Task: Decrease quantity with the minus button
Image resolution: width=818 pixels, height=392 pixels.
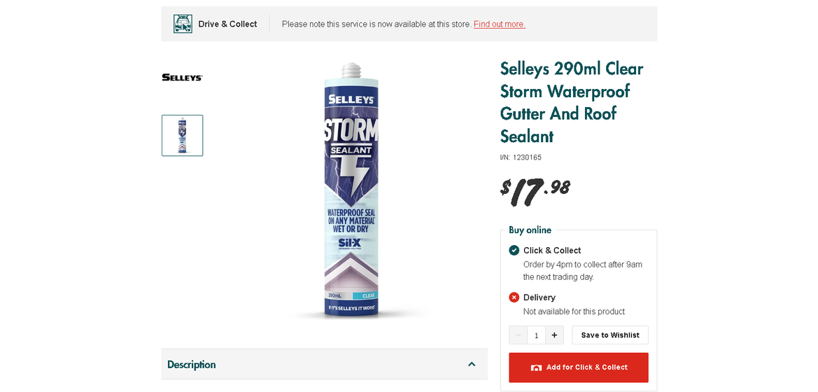Action: (x=518, y=335)
